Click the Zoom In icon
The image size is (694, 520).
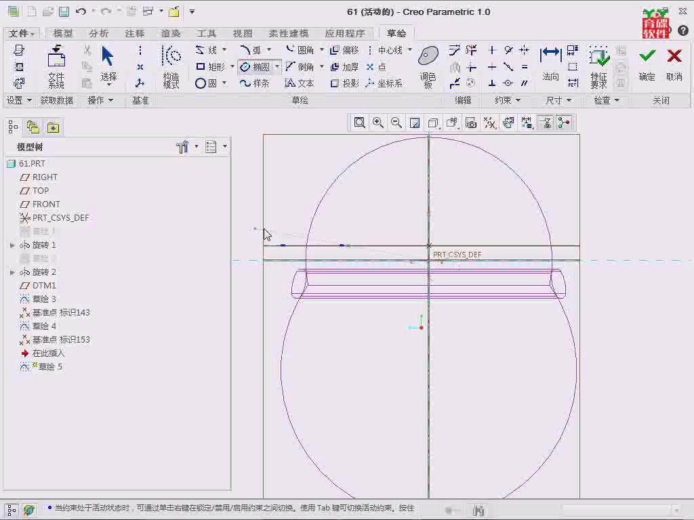(378, 123)
